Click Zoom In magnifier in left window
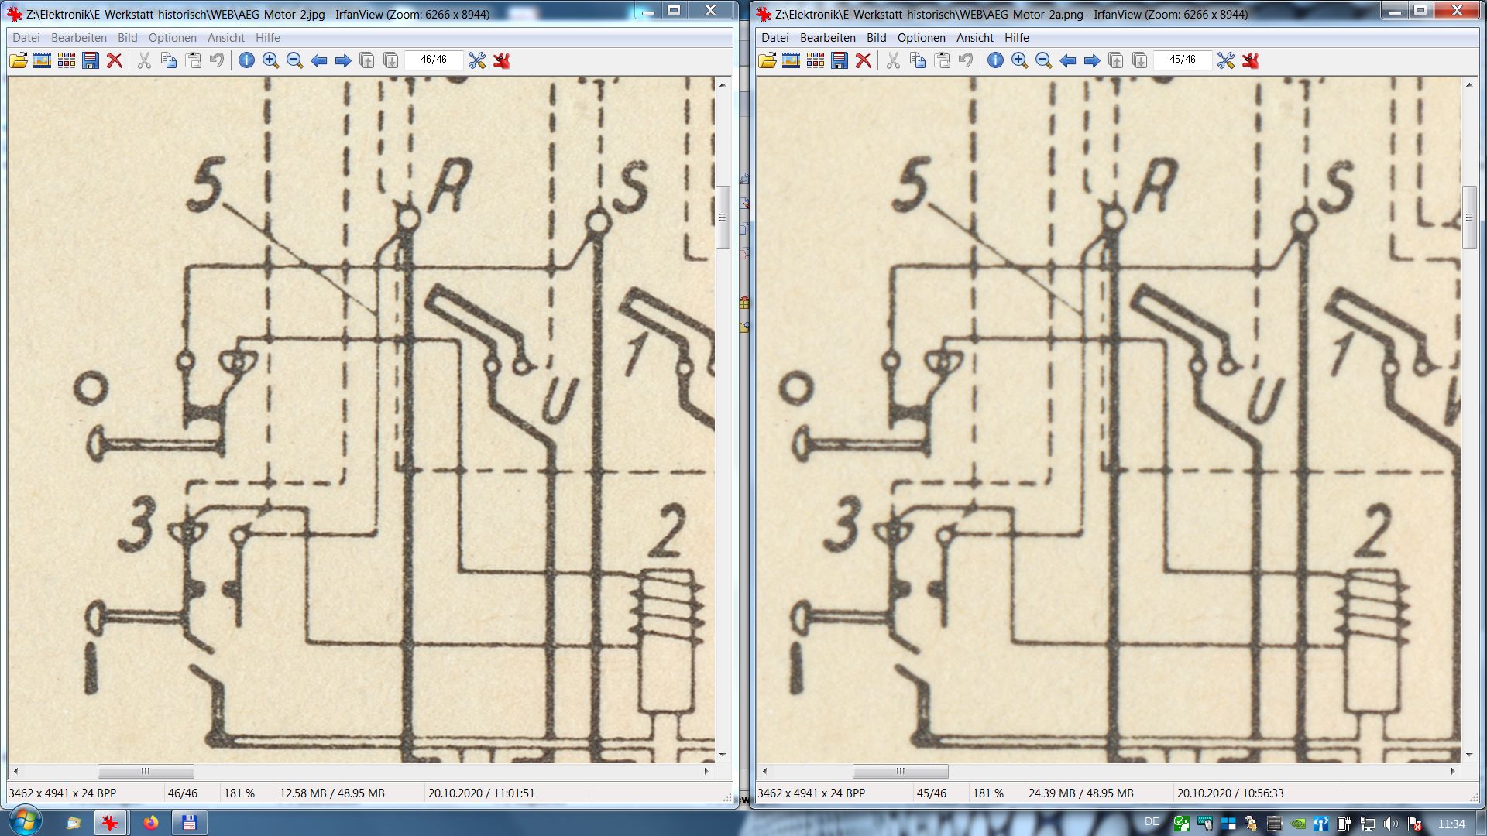Screen dimensions: 1487x836 pos(270,60)
